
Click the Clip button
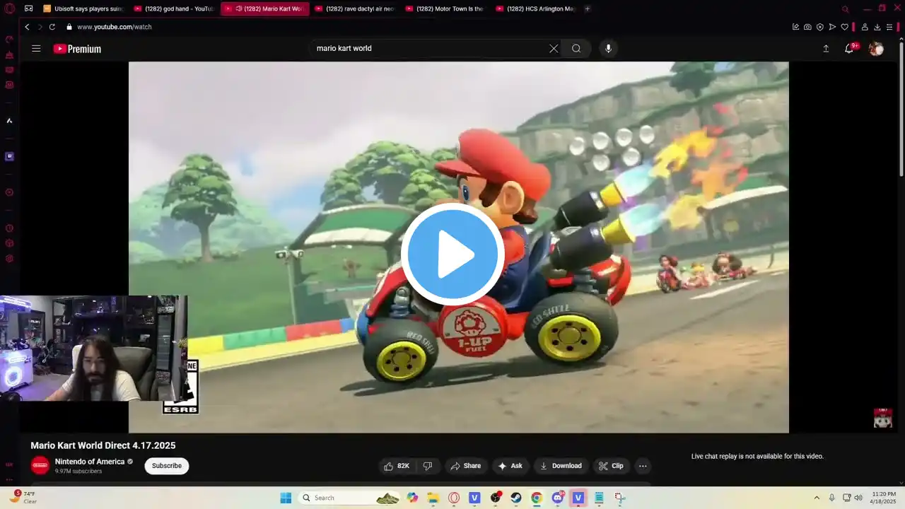[611, 466]
